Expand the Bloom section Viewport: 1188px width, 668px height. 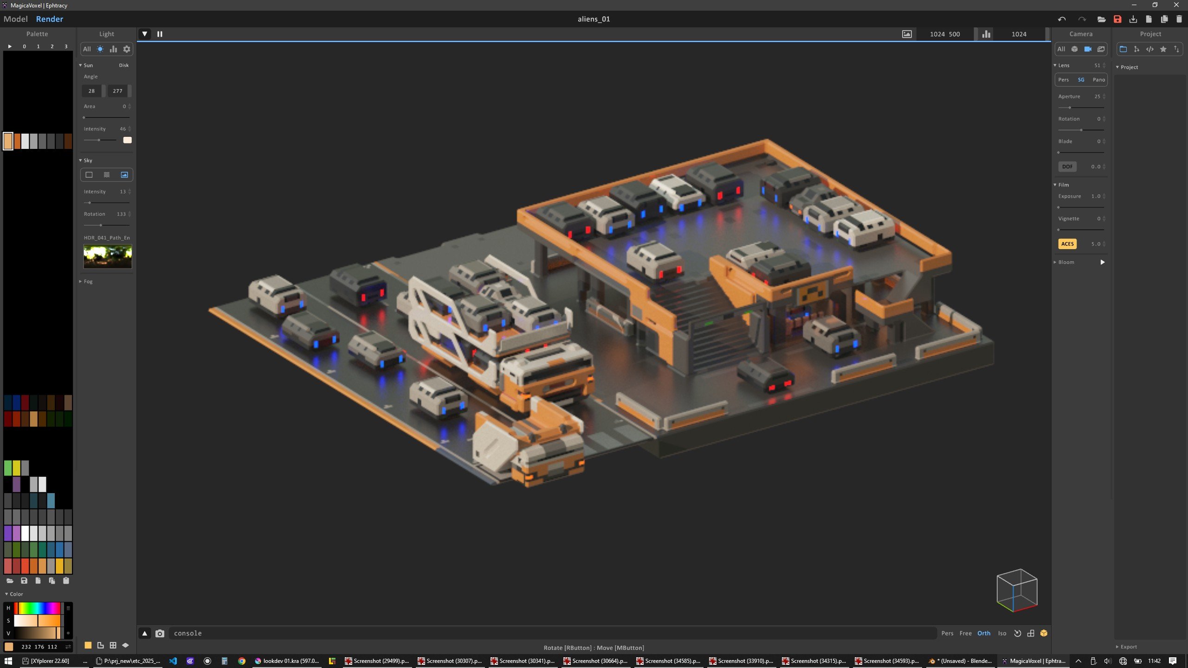tap(1064, 262)
